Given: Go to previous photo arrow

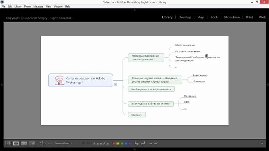Looking at the screenshot, I should pyautogui.click(x=150, y=143).
